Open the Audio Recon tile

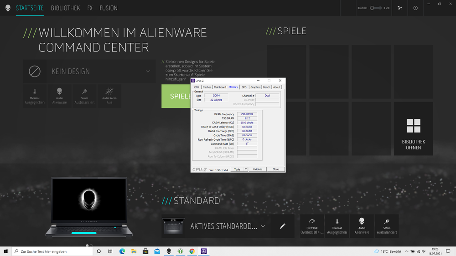pyautogui.click(x=109, y=96)
